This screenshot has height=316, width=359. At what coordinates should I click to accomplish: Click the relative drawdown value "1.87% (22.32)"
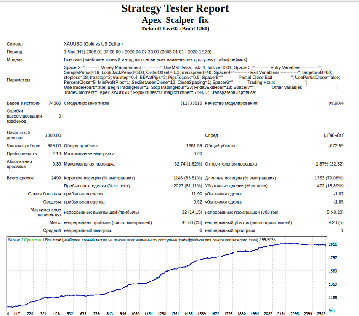[330, 164]
